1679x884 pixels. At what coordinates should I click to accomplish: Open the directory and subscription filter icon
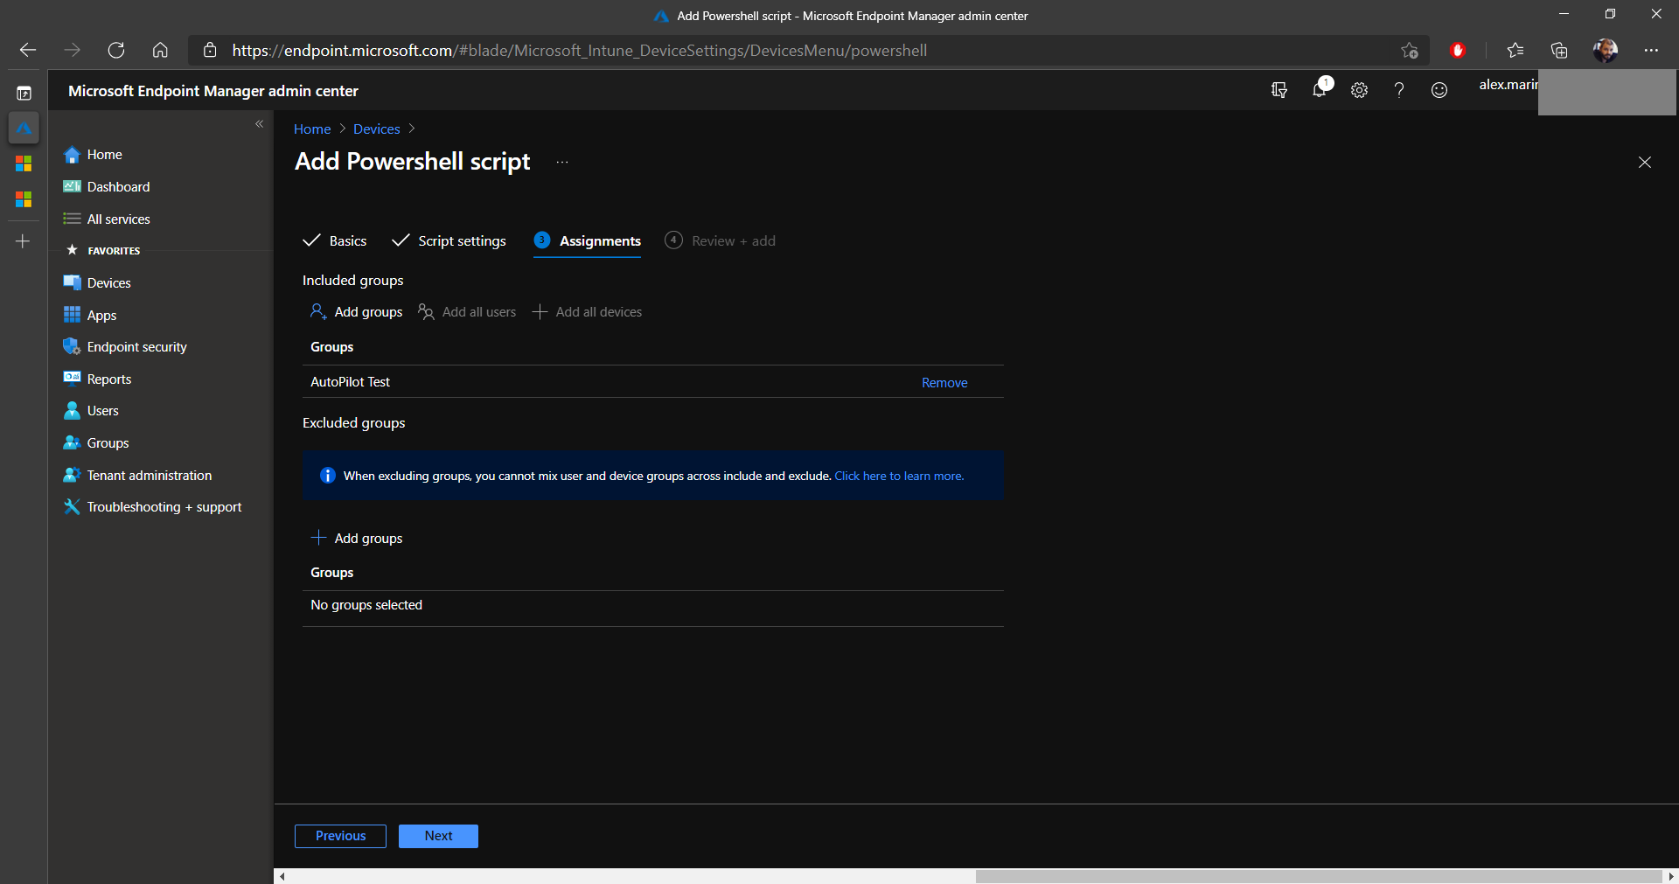click(1279, 90)
